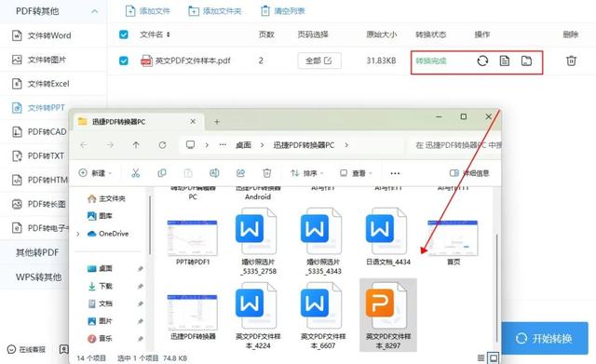Select 主文件夹 in the navigation pane
The height and width of the screenshot is (364, 596).
(x=106, y=198)
